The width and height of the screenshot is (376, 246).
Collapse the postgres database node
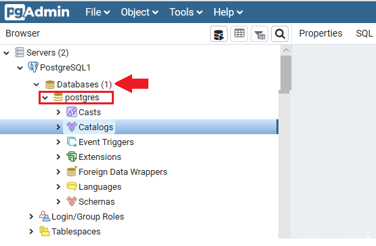45,98
